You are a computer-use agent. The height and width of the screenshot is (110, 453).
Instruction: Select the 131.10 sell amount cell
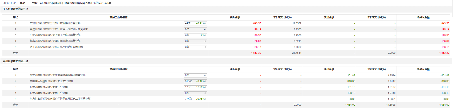pyautogui.click(x=351, y=87)
